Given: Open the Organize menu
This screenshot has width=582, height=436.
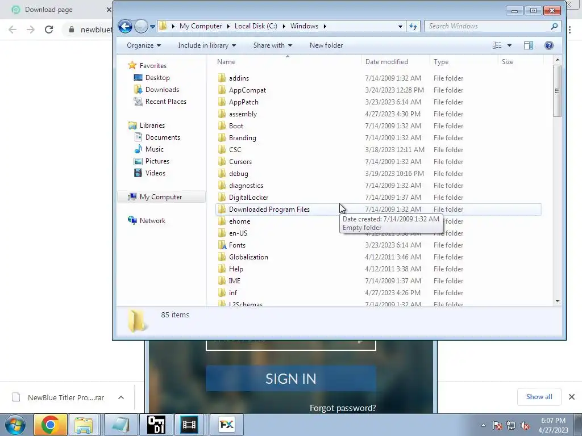Looking at the screenshot, I should (x=144, y=45).
